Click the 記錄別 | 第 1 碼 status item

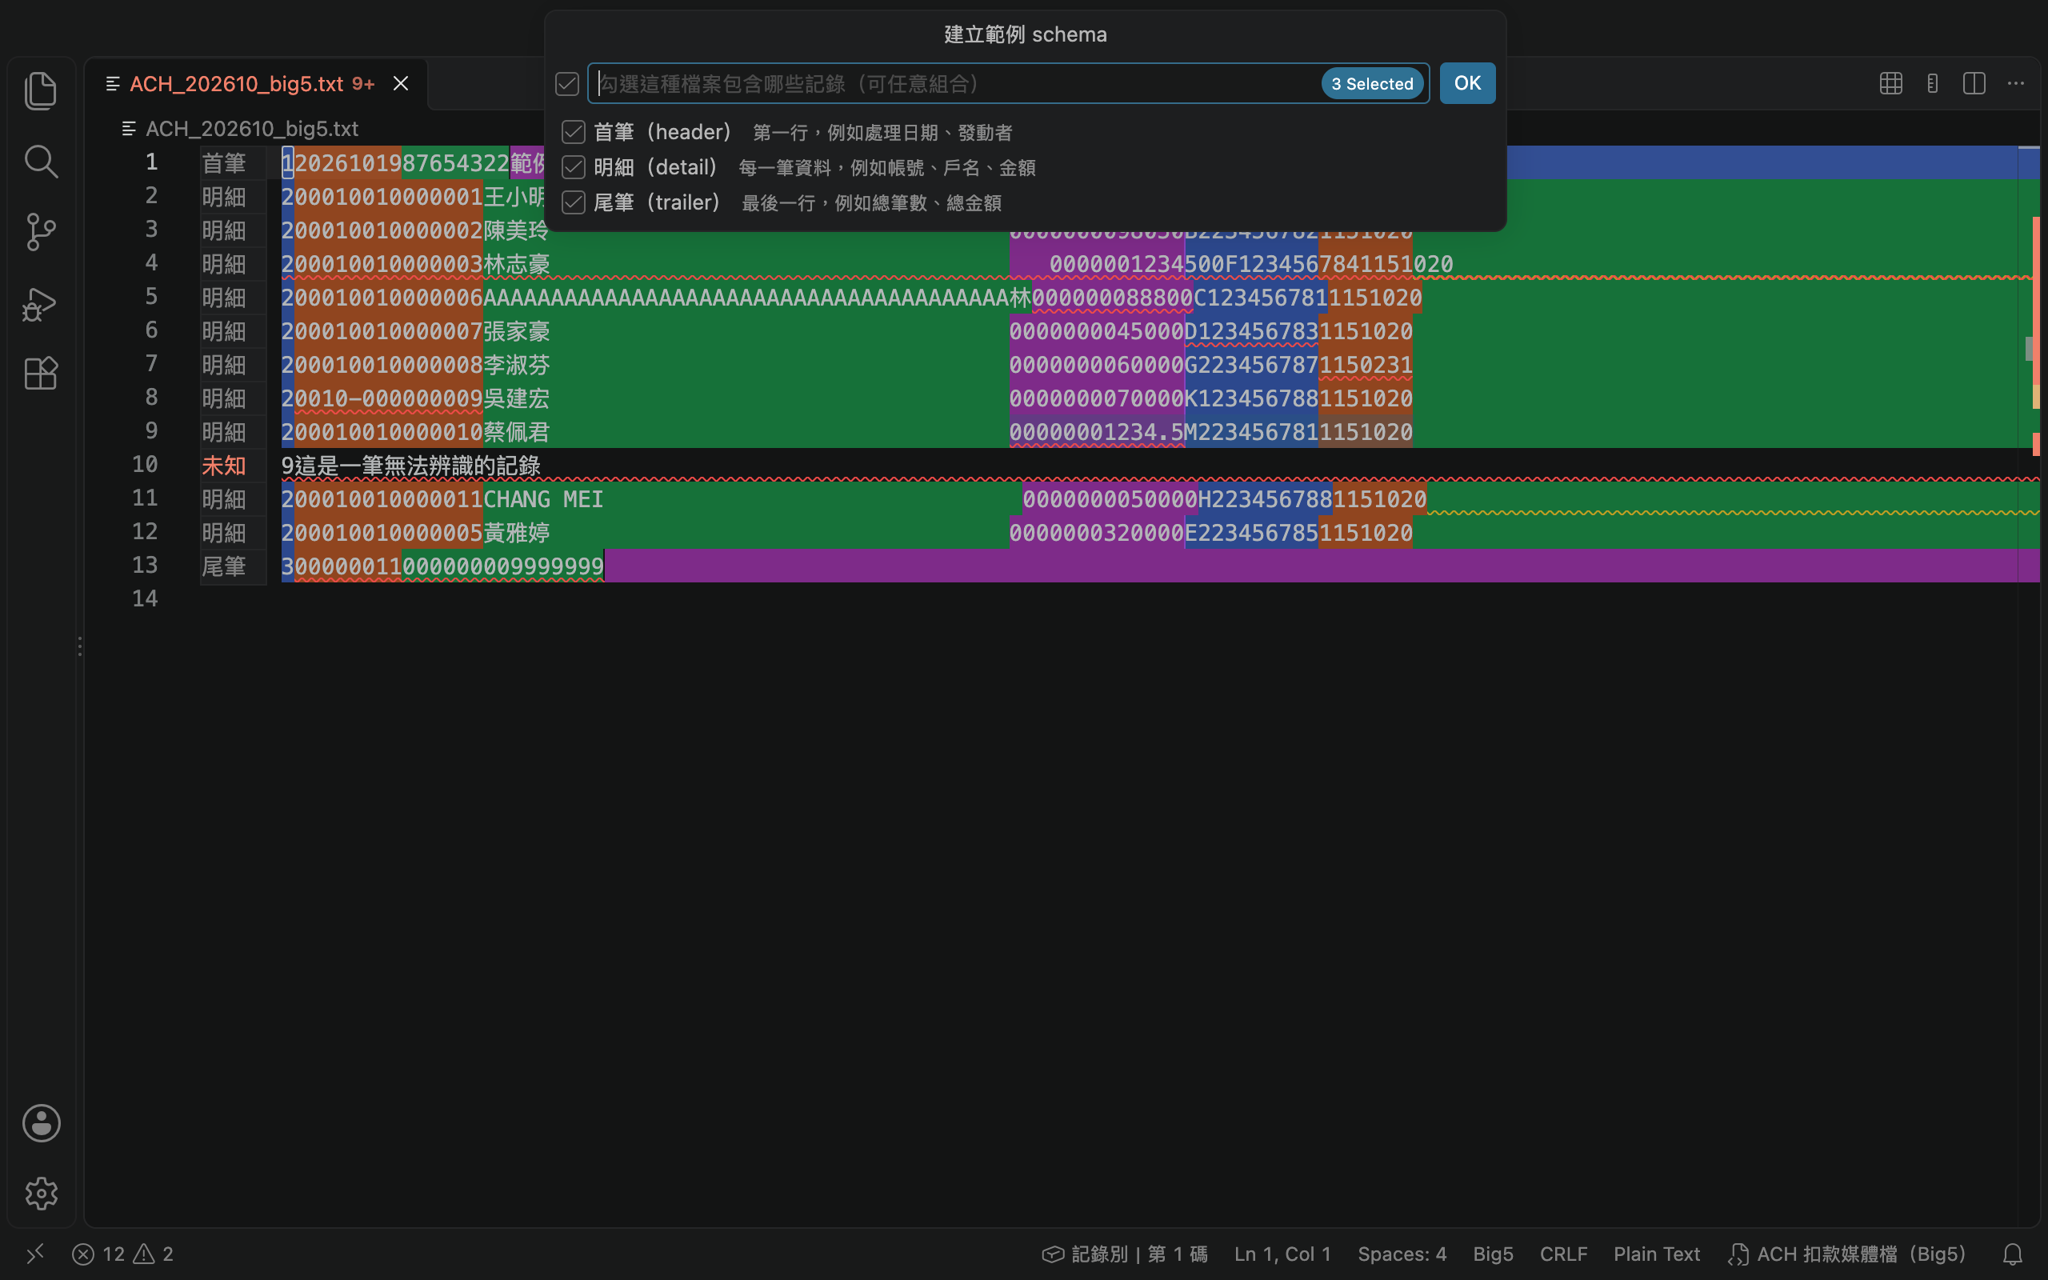[x=1125, y=1254]
